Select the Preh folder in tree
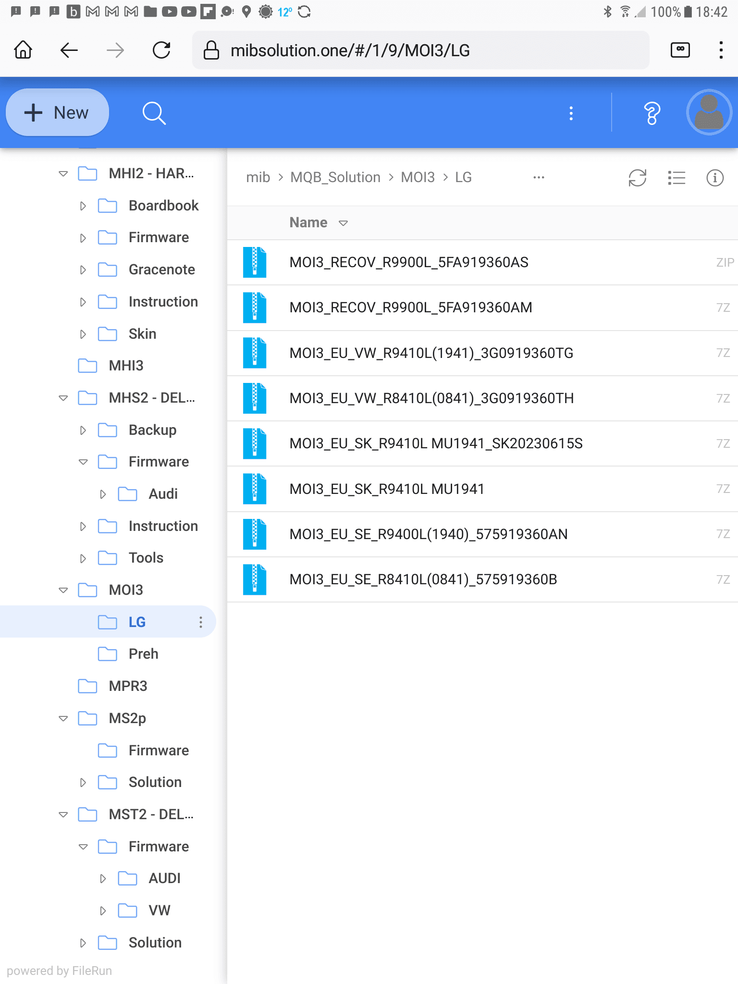Viewport: 738px width, 984px height. [143, 654]
